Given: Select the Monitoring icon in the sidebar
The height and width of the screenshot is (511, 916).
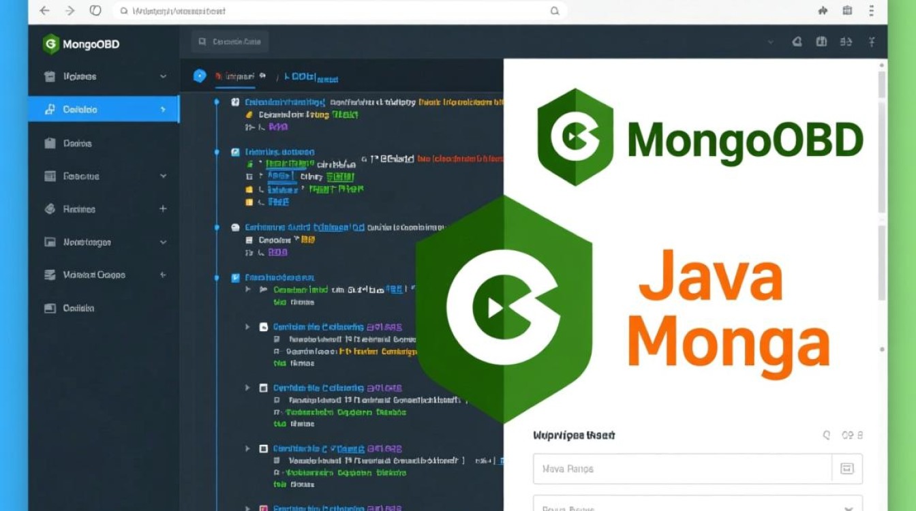Looking at the screenshot, I should coord(50,242).
